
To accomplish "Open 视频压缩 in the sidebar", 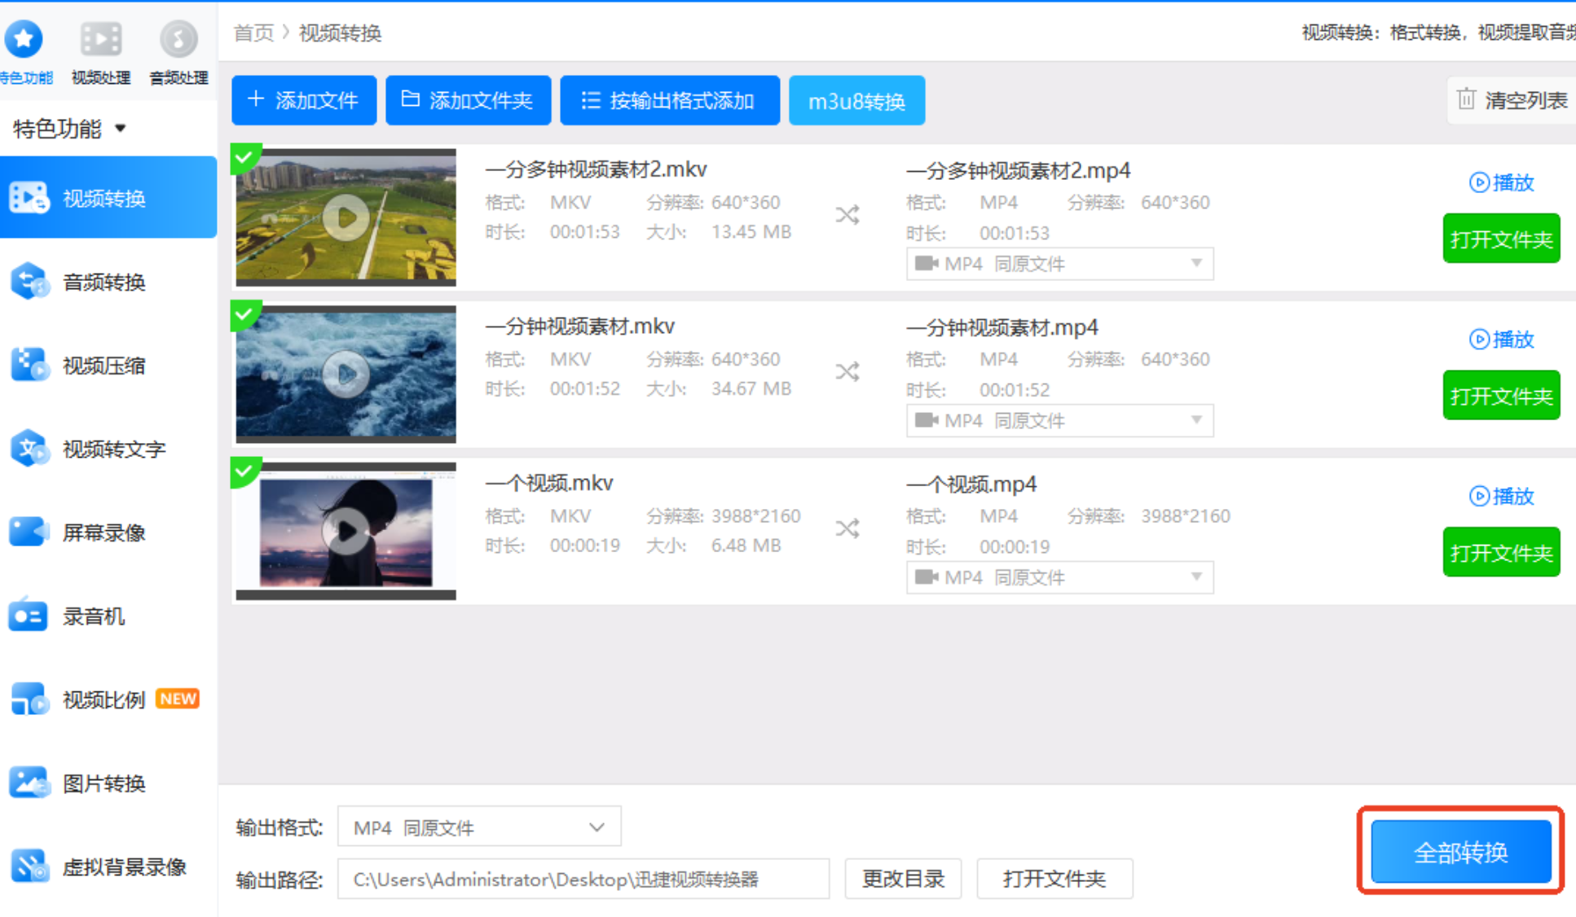I will click(108, 366).
